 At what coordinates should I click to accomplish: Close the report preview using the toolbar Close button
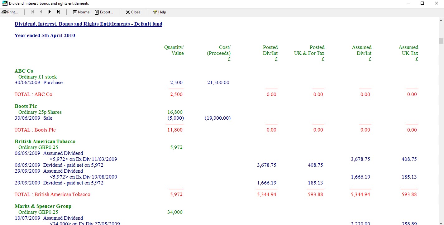coord(133,12)
